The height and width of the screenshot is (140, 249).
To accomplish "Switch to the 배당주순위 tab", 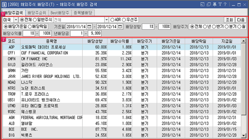I will [x=37, y=13].
